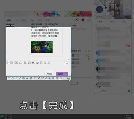134x119 pixels.
Task: Select the numbered sequence tool icon
Action: pos(31,78)
